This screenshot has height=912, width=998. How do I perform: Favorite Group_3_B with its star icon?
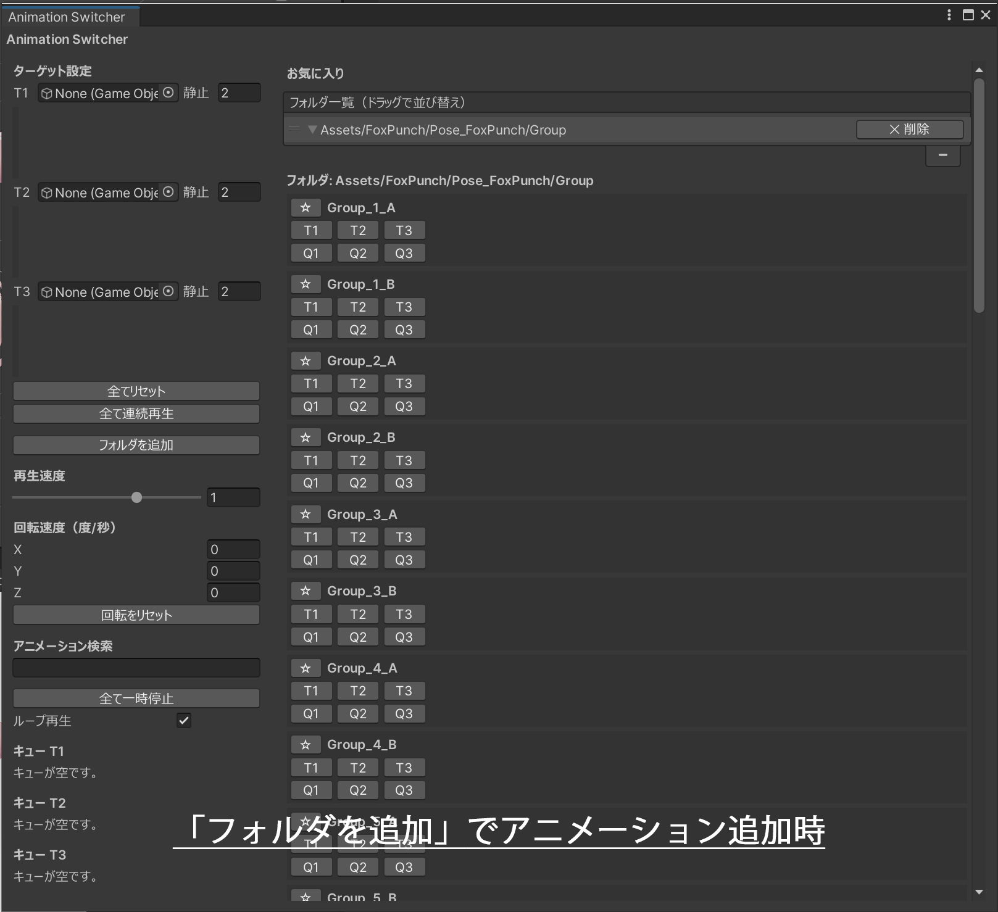306,591
